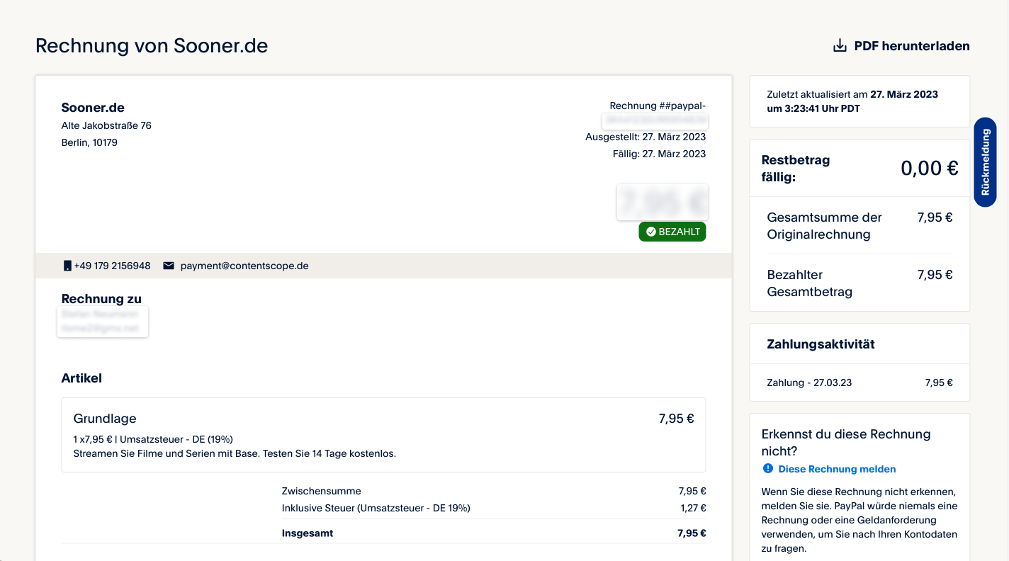Click the page title Rechnung von Sooner.de
This screenshot has width=1009, height=561.
point(152,46)
